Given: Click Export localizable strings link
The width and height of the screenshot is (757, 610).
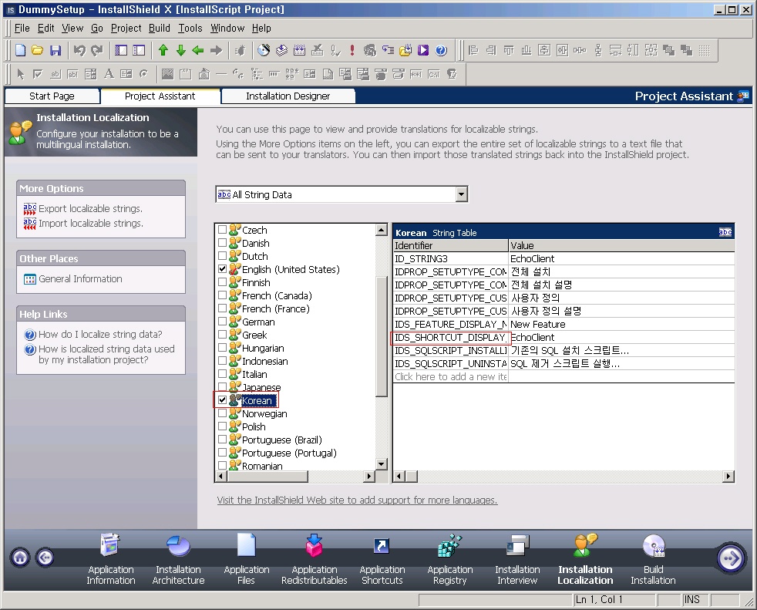Looking at the screenshot, I should click(x=90, y=208).
